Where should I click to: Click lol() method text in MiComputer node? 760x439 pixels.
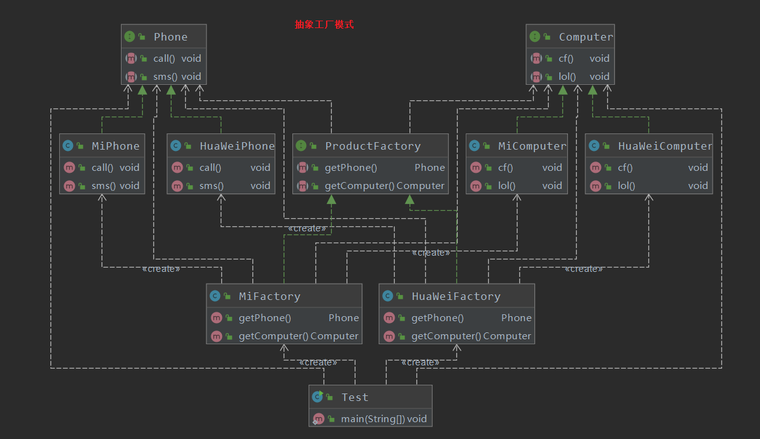point(507,185)
